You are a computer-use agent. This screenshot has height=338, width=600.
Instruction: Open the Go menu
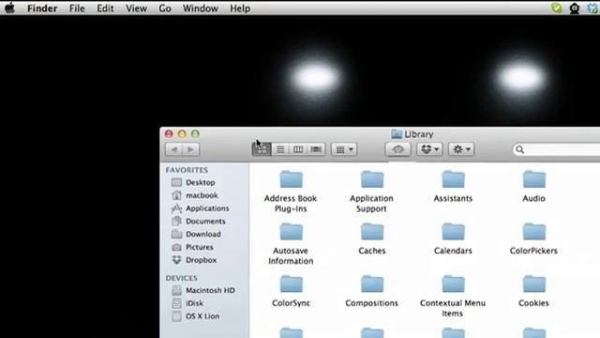click(x=165, y=8)
